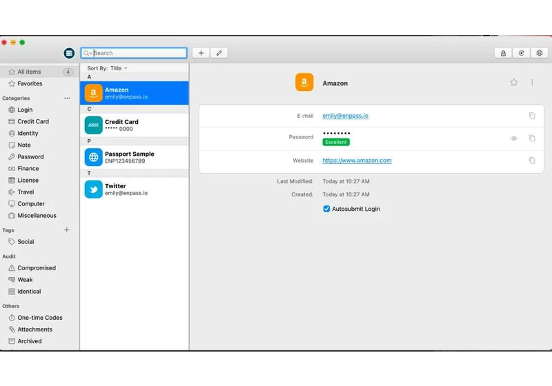Show Weak passwords audit
Viewport: 552px width, 386px height.
click(x=39, y=280)
